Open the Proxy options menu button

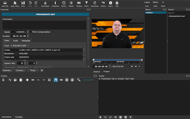click(42, 71)
